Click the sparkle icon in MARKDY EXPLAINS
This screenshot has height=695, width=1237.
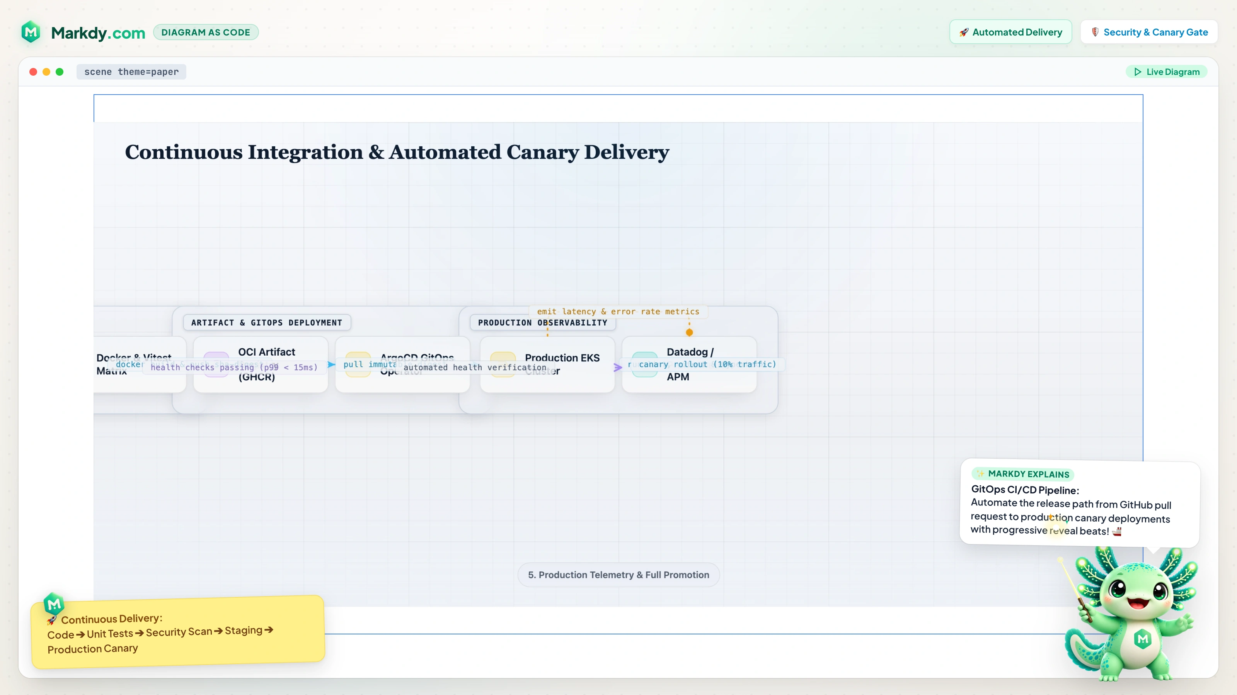click(x=980, y=473)
